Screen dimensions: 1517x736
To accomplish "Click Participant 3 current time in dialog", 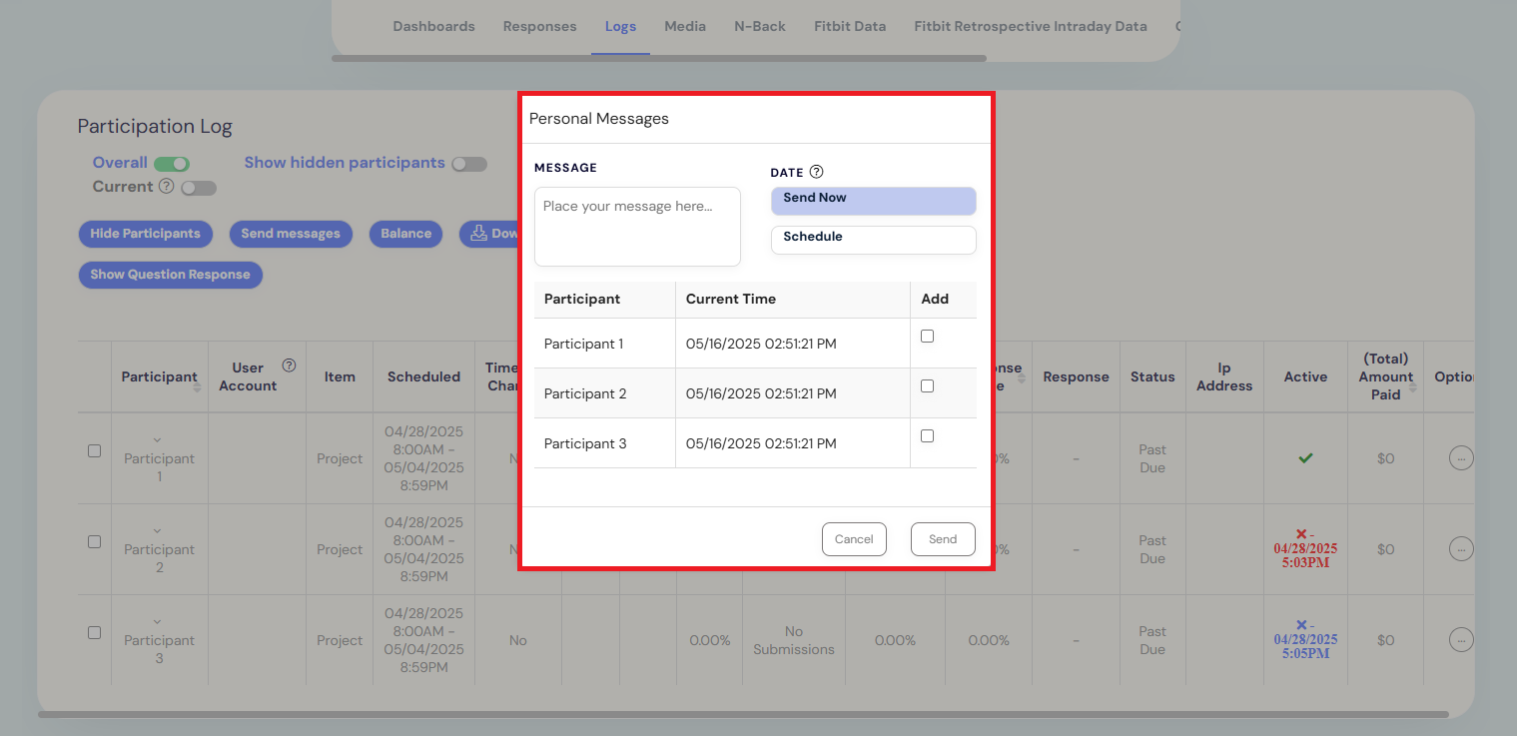I will pyautogui.click(x=761, y=443).
